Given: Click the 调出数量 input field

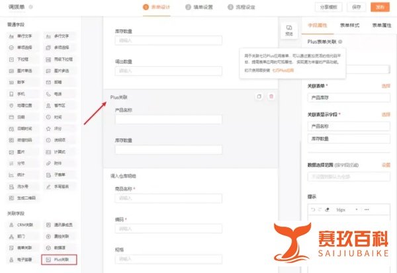Looking at the screenshot, I should 169,71.
